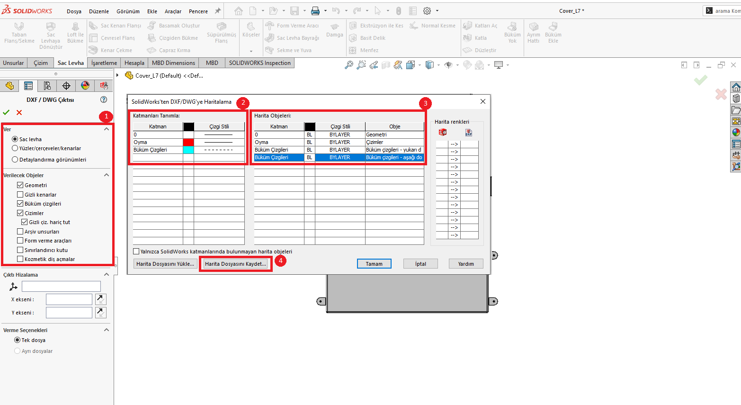Collapse the Verilecek Objeler section
The width and height of the screenshot is (741, 405).
[107, 175]
